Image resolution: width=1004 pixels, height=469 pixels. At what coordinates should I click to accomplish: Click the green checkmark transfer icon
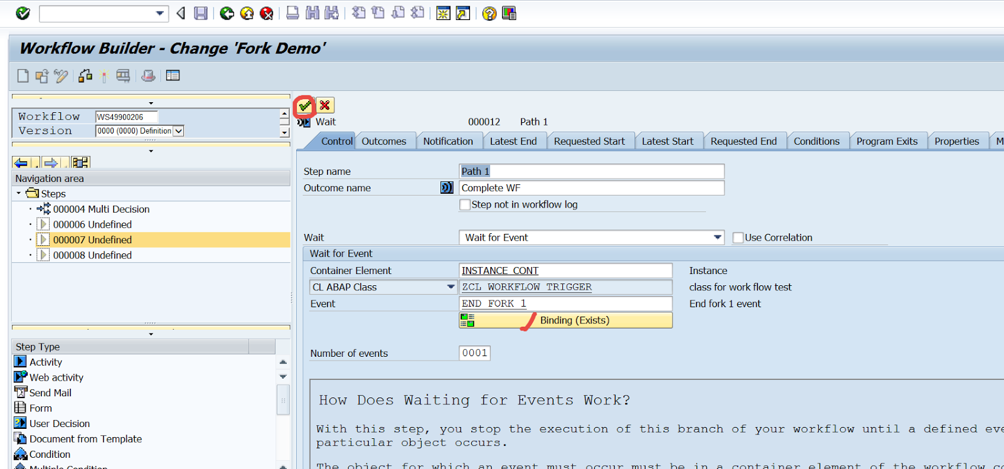[304, 105]
